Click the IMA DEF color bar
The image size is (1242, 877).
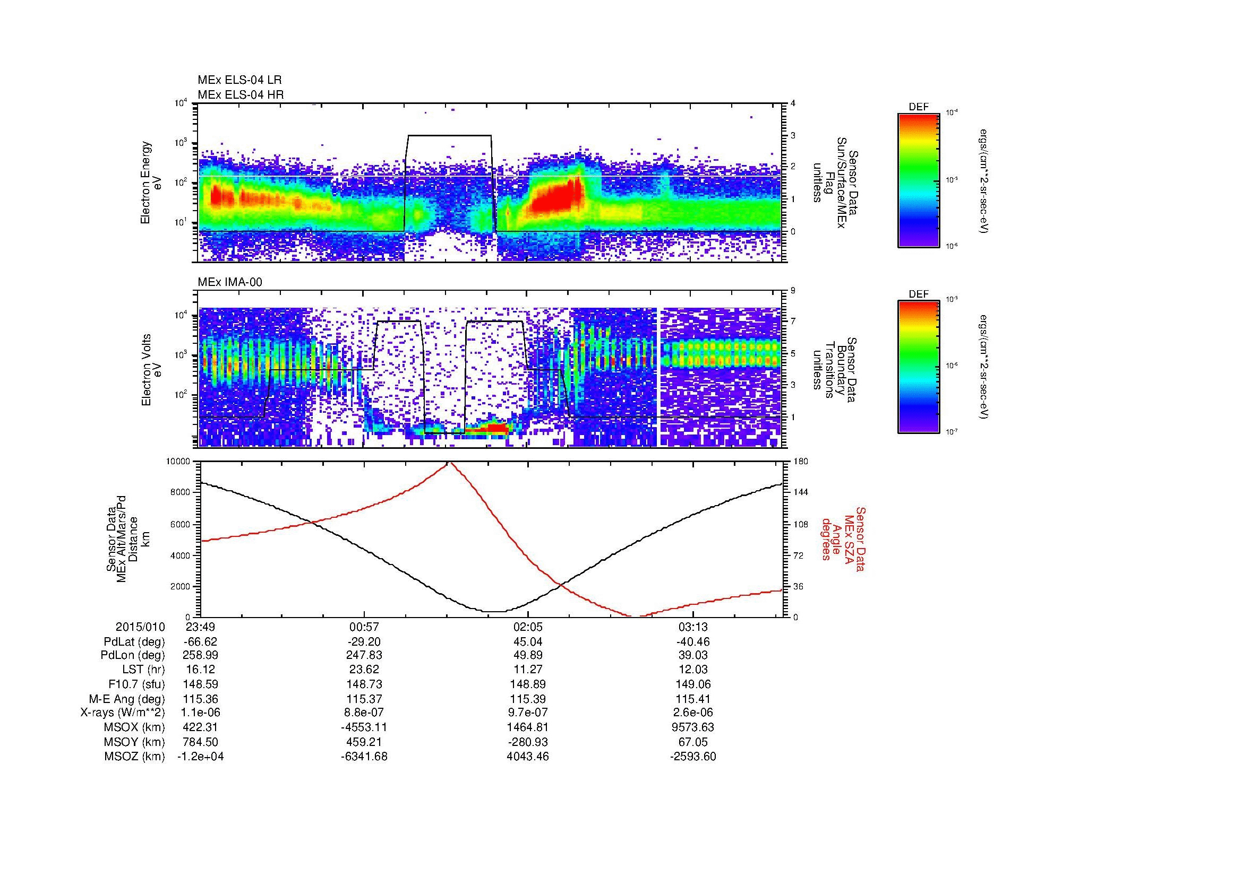click(x=919, y=367)
